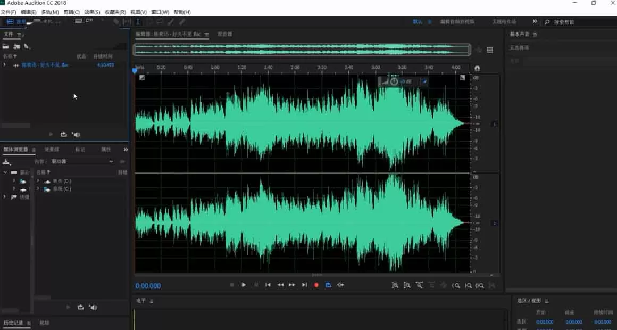
Task: Open the 内容 驱动器 dropdown
Action: click(x=82, y=161)
